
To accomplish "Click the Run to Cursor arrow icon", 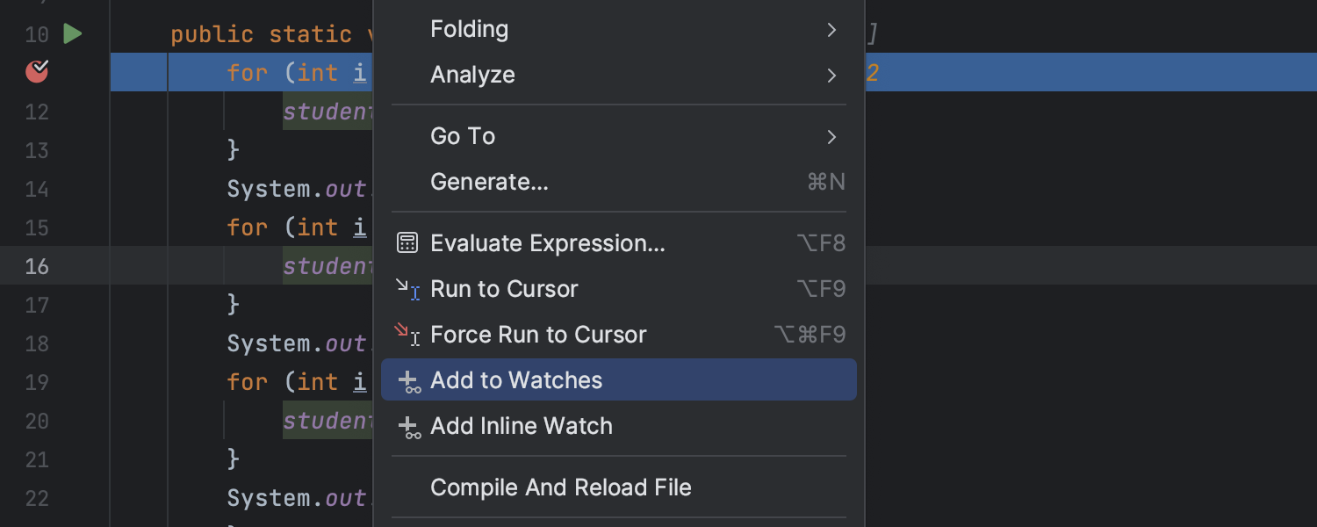I will pos(407,289).
